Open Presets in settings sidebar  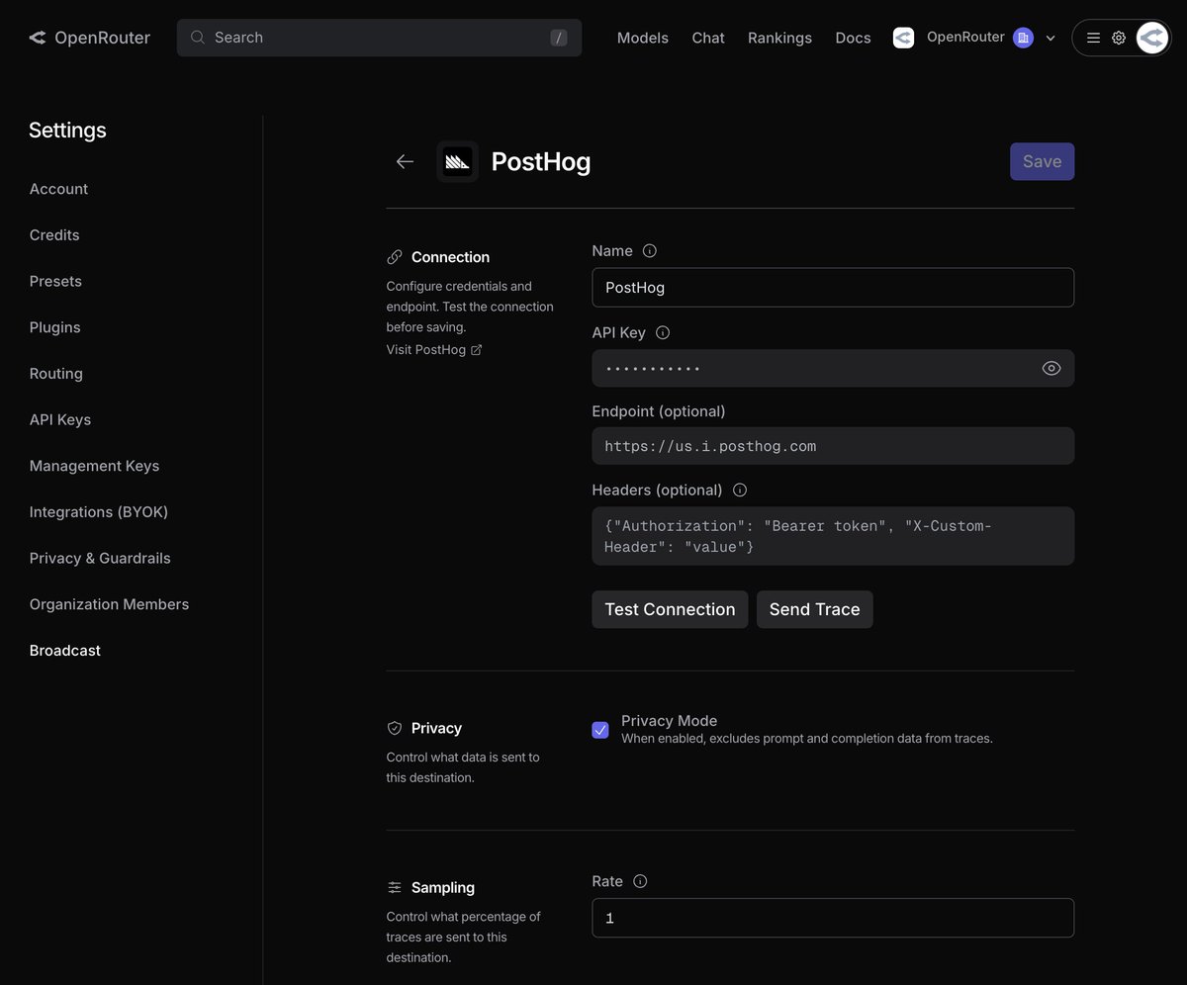(x=55, y=281)
